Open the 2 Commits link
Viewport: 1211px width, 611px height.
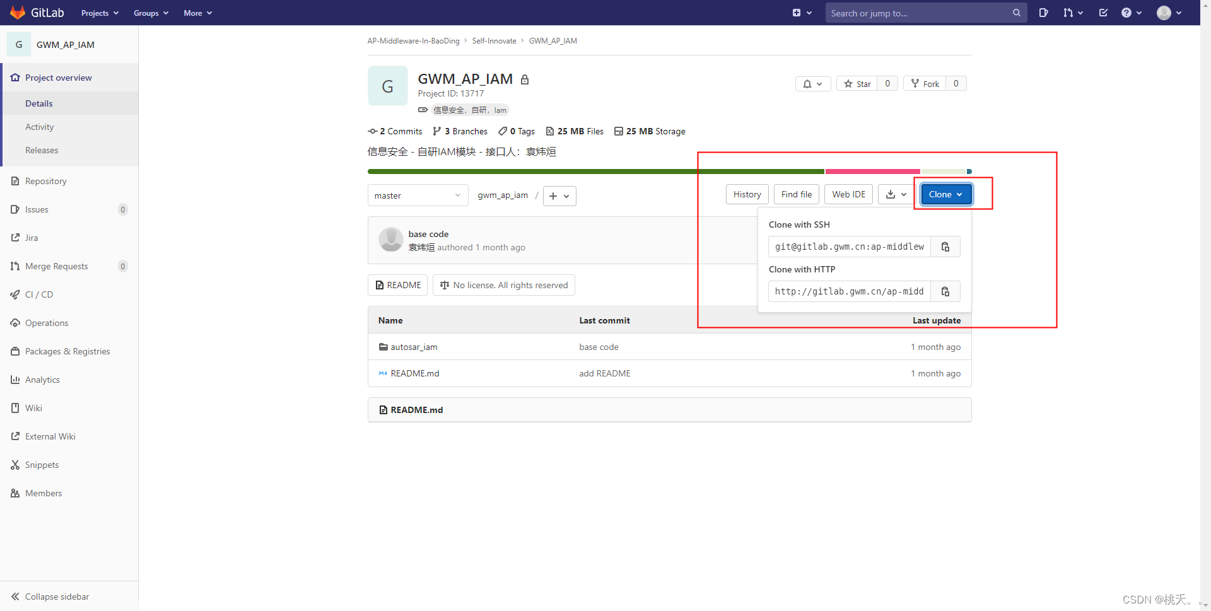tap(395, 131)
